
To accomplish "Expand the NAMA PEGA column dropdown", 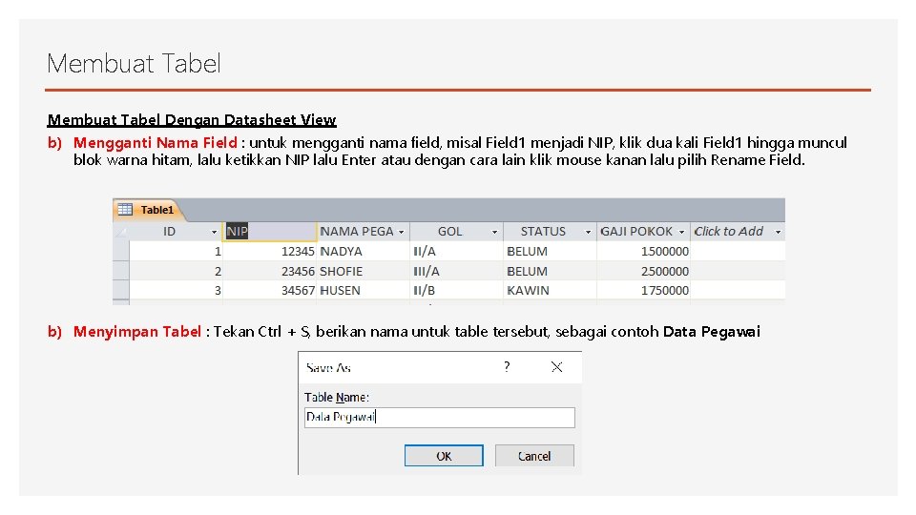I will tap(402, 232).
